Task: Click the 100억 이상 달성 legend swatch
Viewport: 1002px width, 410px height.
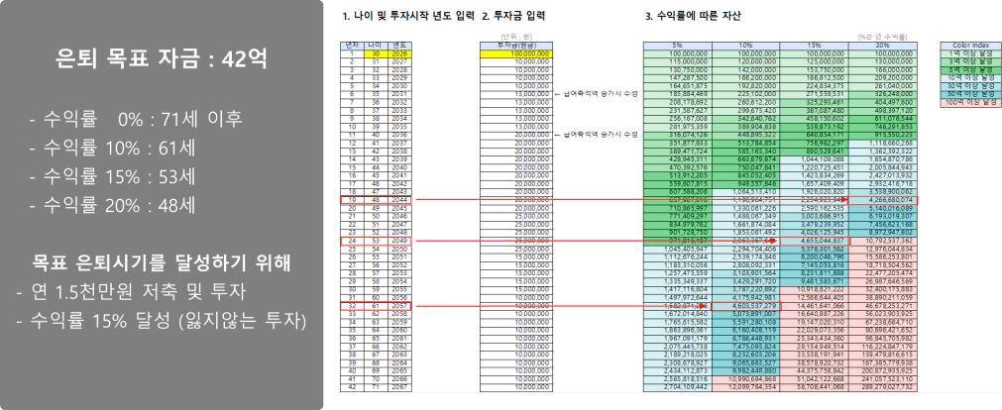Action: tap(967, 100)
